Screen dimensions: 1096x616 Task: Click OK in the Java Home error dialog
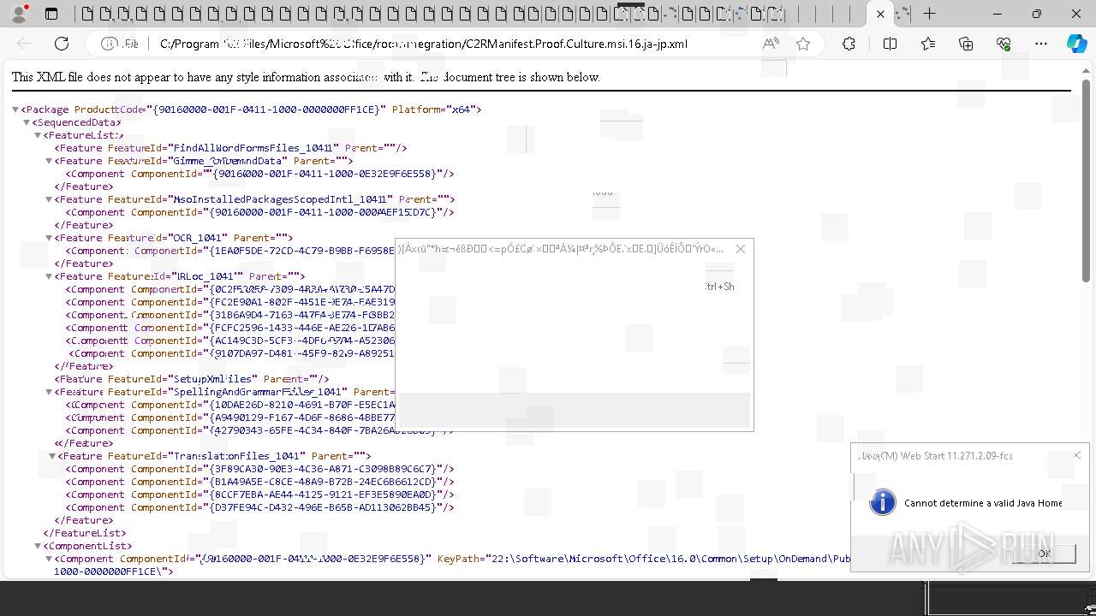[x=1044, y=554]
